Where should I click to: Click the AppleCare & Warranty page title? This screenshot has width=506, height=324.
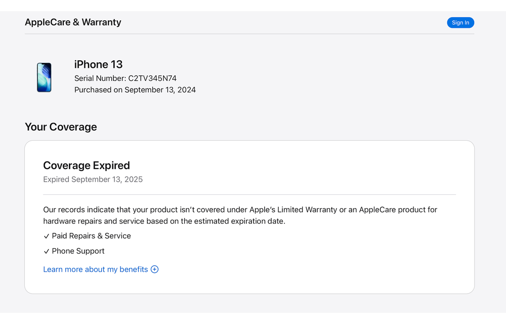[73, 22]
